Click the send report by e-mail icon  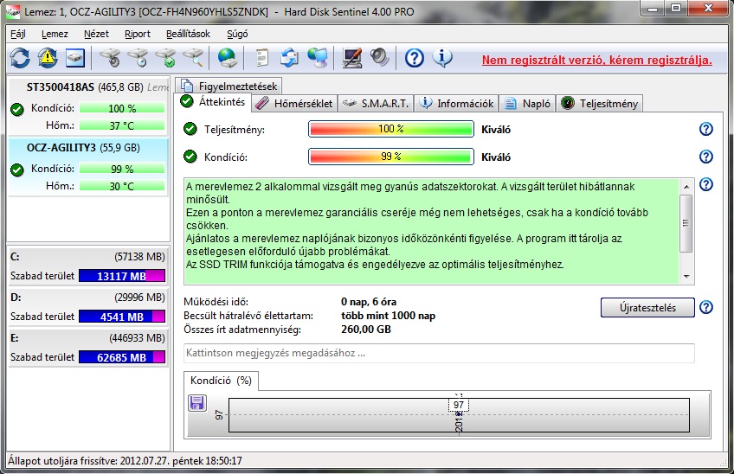[x=289, y=58]
